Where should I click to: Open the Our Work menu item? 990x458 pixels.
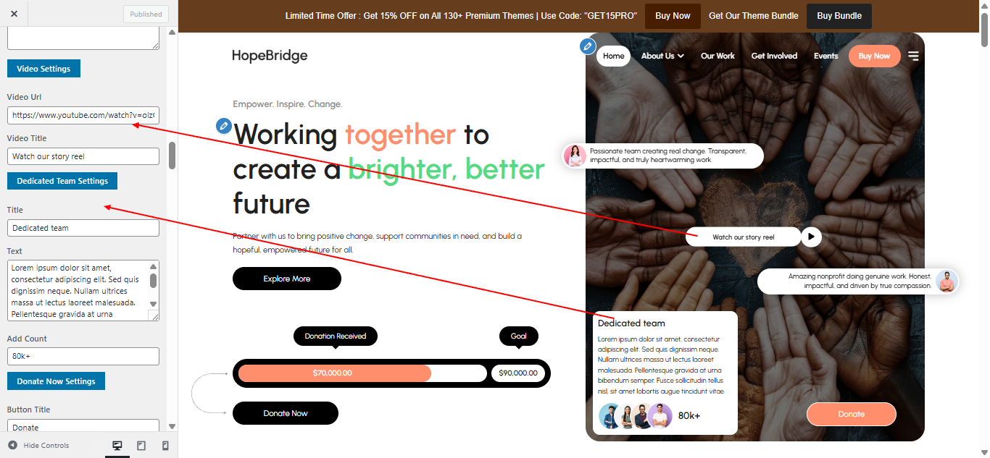(717, 56)
